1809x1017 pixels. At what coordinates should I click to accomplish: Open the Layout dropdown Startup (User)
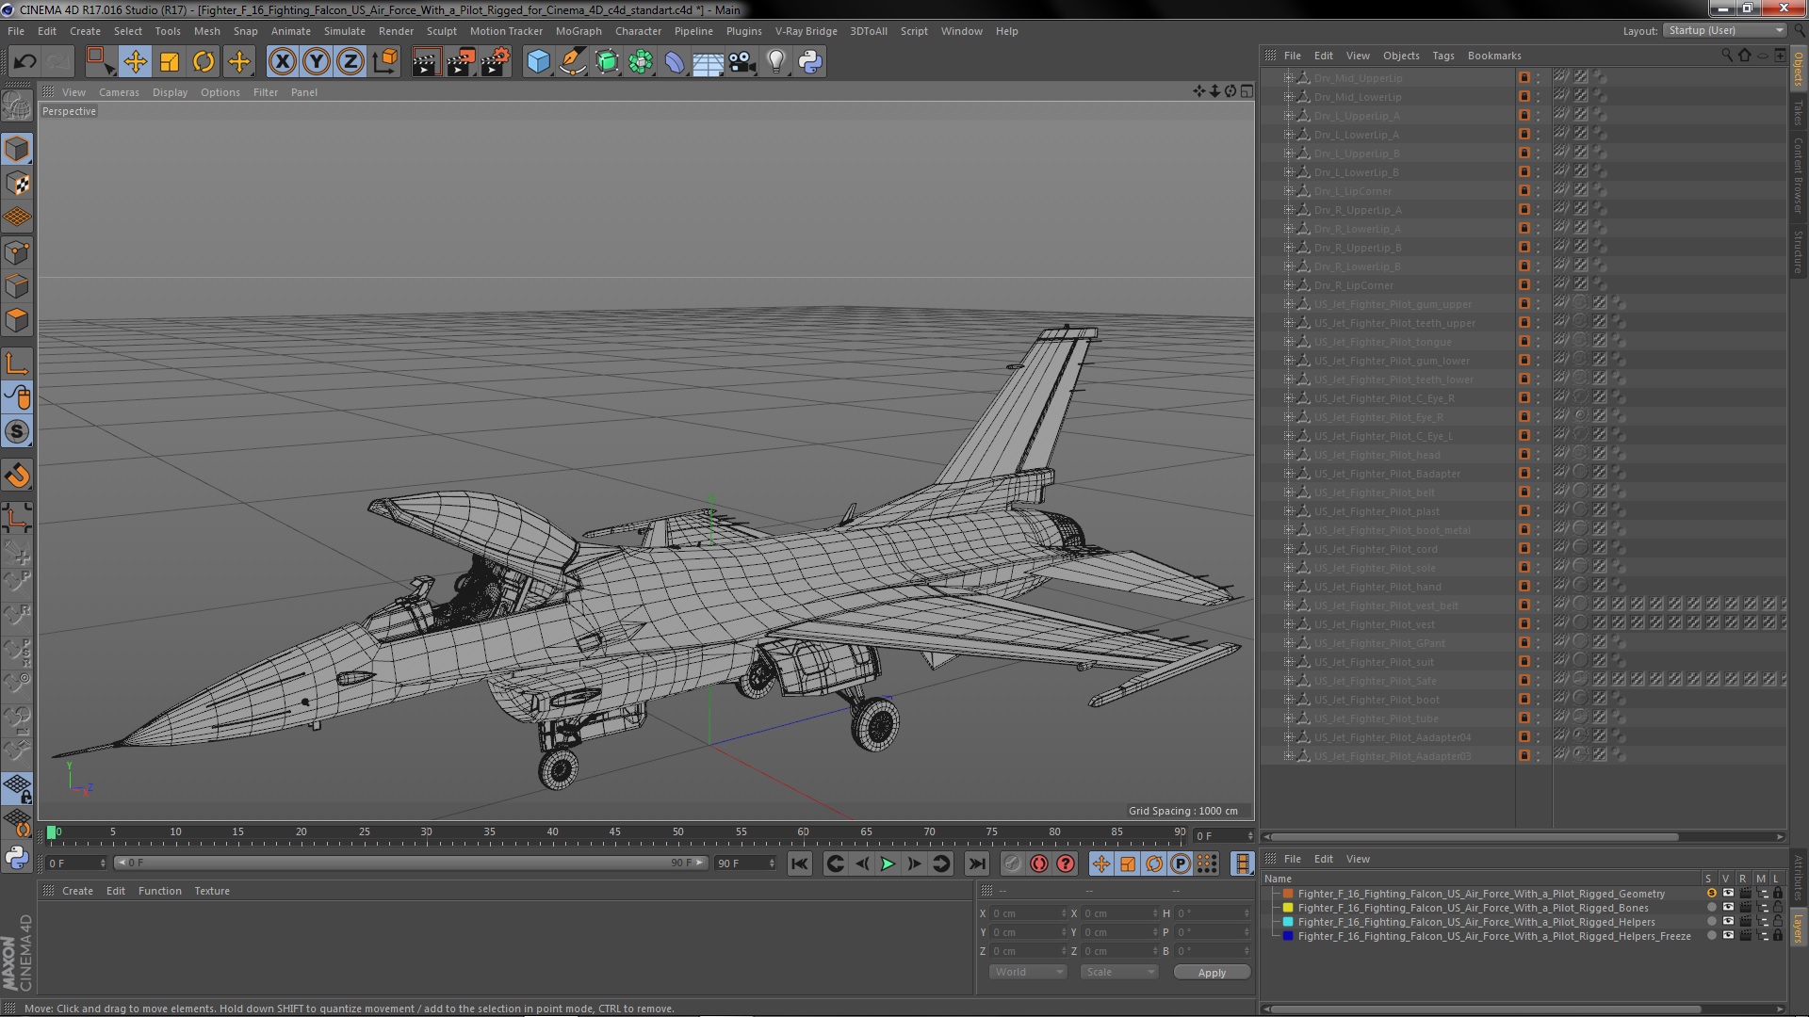click(1723, 30)
